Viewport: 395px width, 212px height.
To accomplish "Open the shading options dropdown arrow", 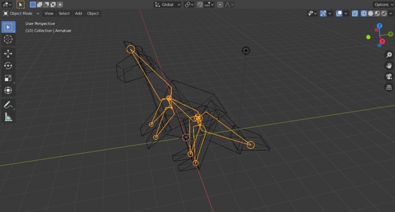I will (x=391, y=13).
